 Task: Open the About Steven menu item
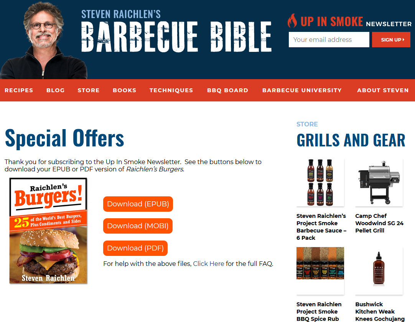pos(383,90)
